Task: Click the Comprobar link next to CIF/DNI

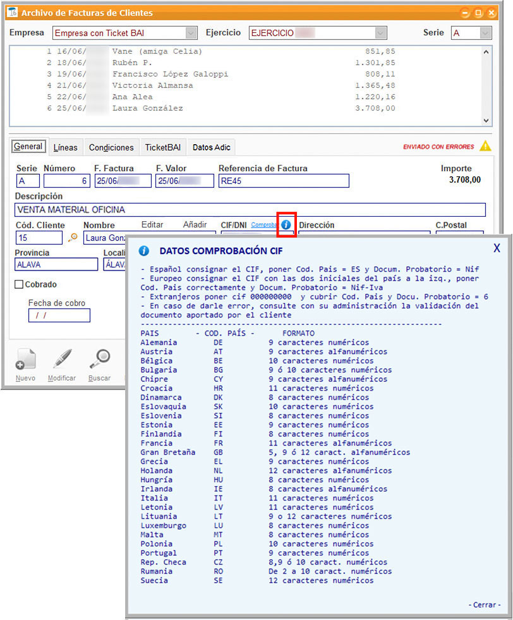Action: (x=263, y=225)
